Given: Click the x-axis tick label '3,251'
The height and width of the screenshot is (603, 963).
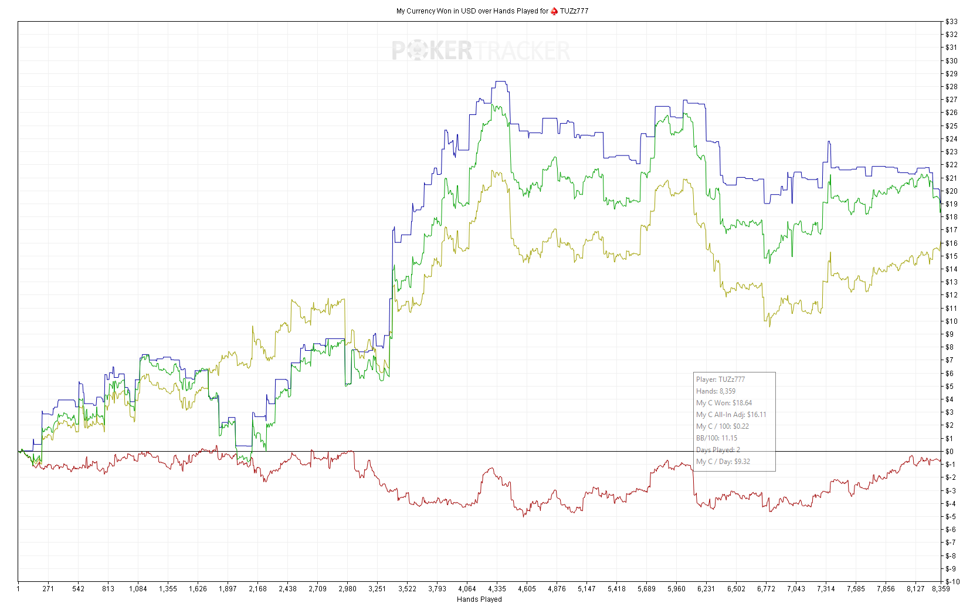Looking at the screenshot, I should [x=377, y=589].
